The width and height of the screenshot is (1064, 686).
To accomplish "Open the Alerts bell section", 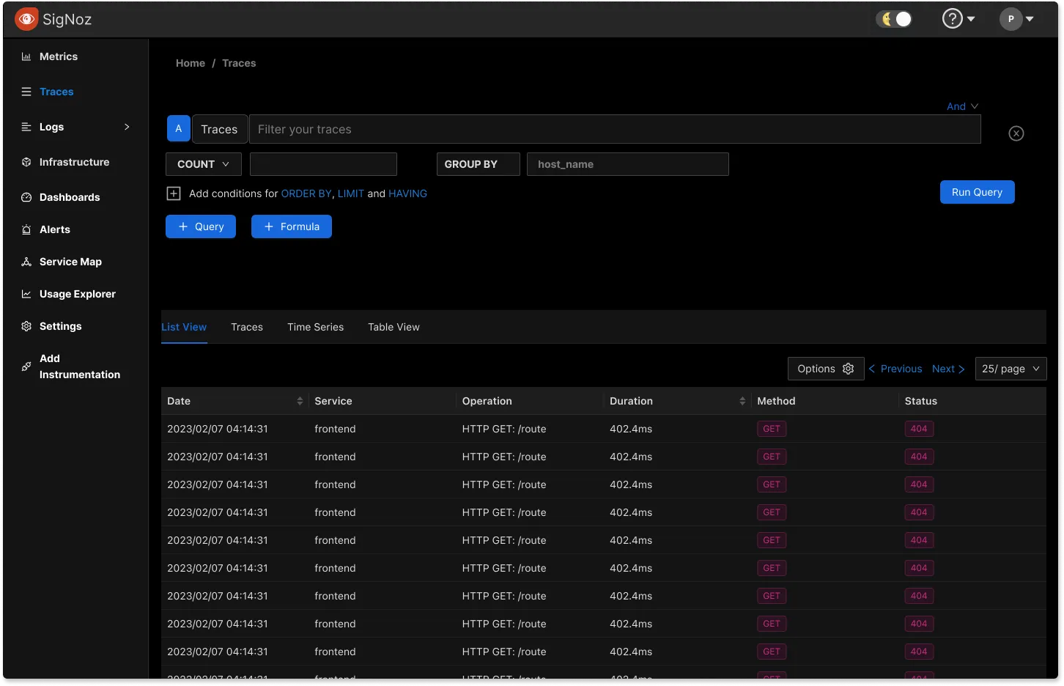I will click(54, 229).
